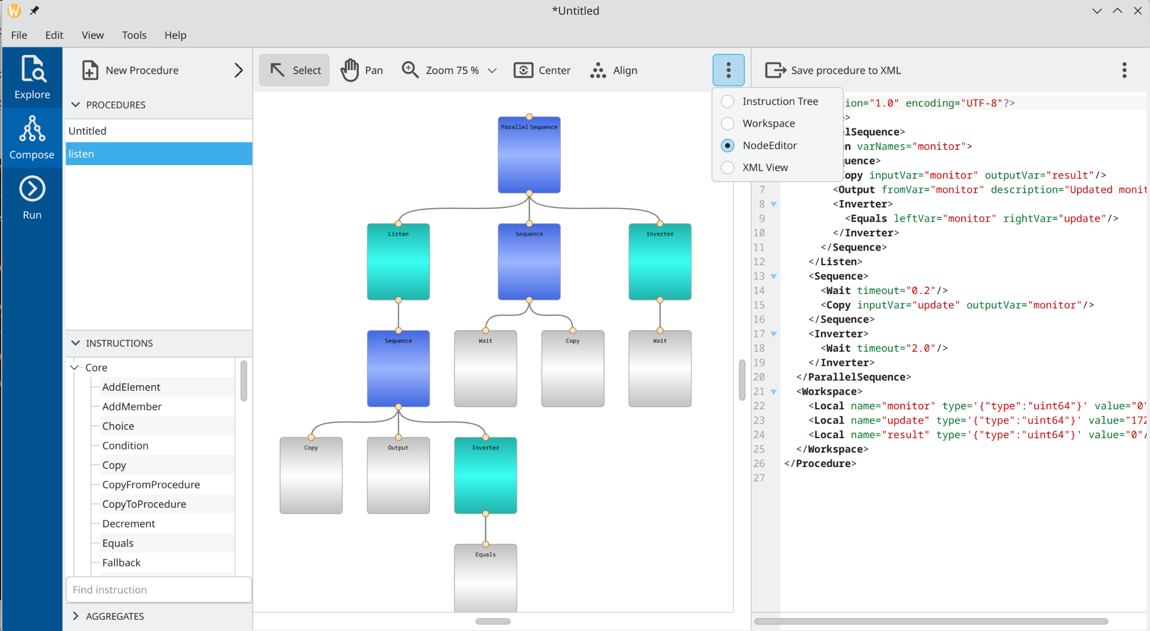Create a New Procedure
The height and width of the screenshot is (631, 1150).
pos(131,70)
